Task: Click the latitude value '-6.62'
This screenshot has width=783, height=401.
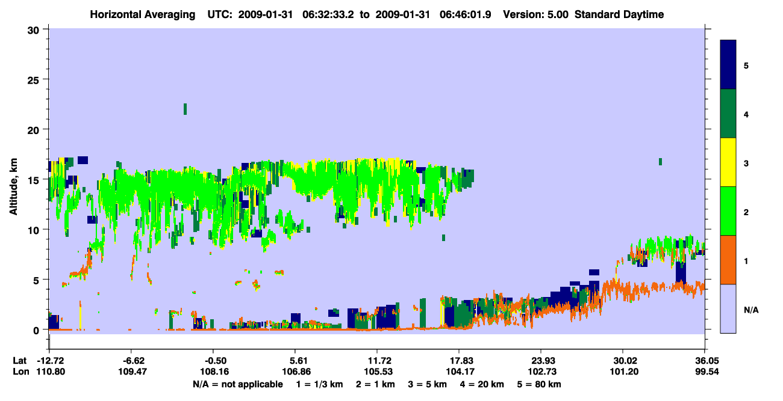Action: click(131, 361)
